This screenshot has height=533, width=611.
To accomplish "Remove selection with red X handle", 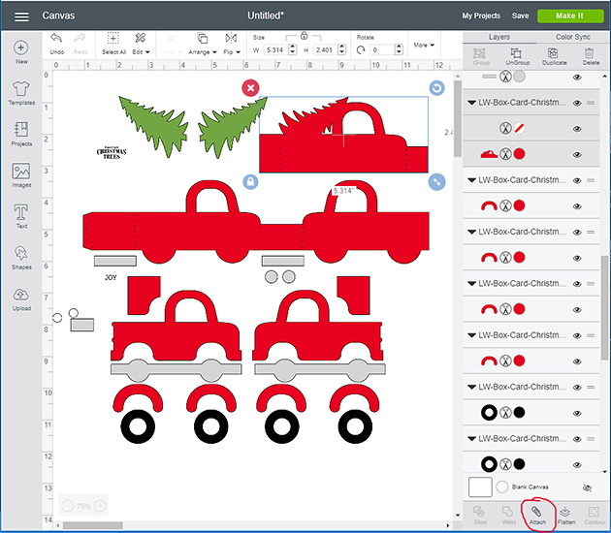I will (250, 88).
